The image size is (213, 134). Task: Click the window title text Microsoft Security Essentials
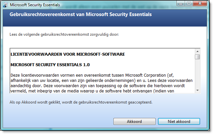click(35, 5)
